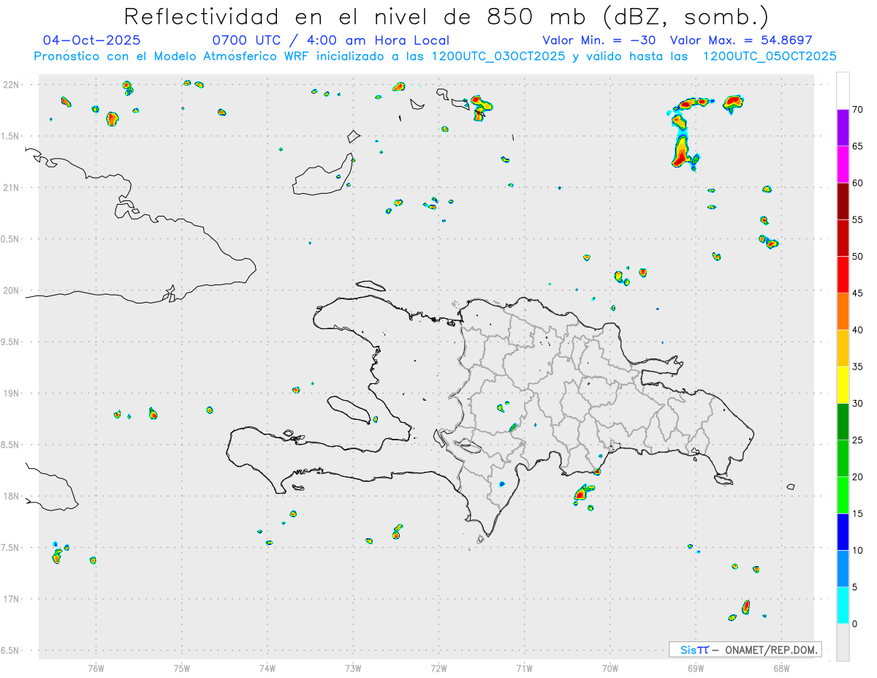This screenshot has height=678, width=877.
Task: Click the 72W longitude axis label
Action: tap(438, 667)
